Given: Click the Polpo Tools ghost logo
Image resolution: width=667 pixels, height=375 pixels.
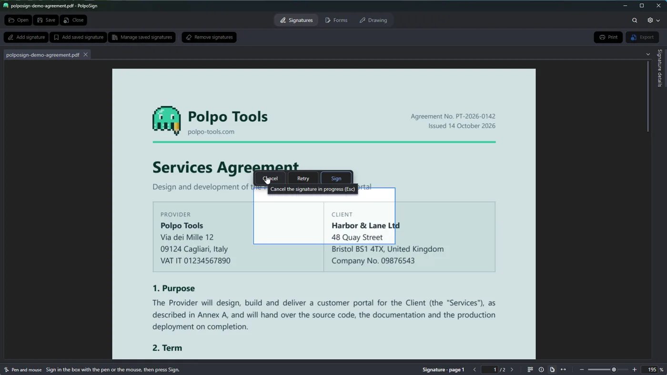Looking at the screenshot, I should [166, 121].
